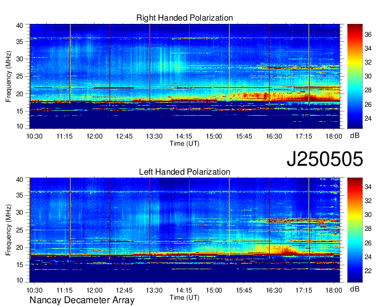Click the 15:00 time tick on the Right Handed plot

tap(214, 136)
